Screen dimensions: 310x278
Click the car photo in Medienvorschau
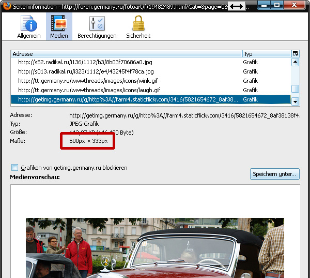(x=155, y=247)
